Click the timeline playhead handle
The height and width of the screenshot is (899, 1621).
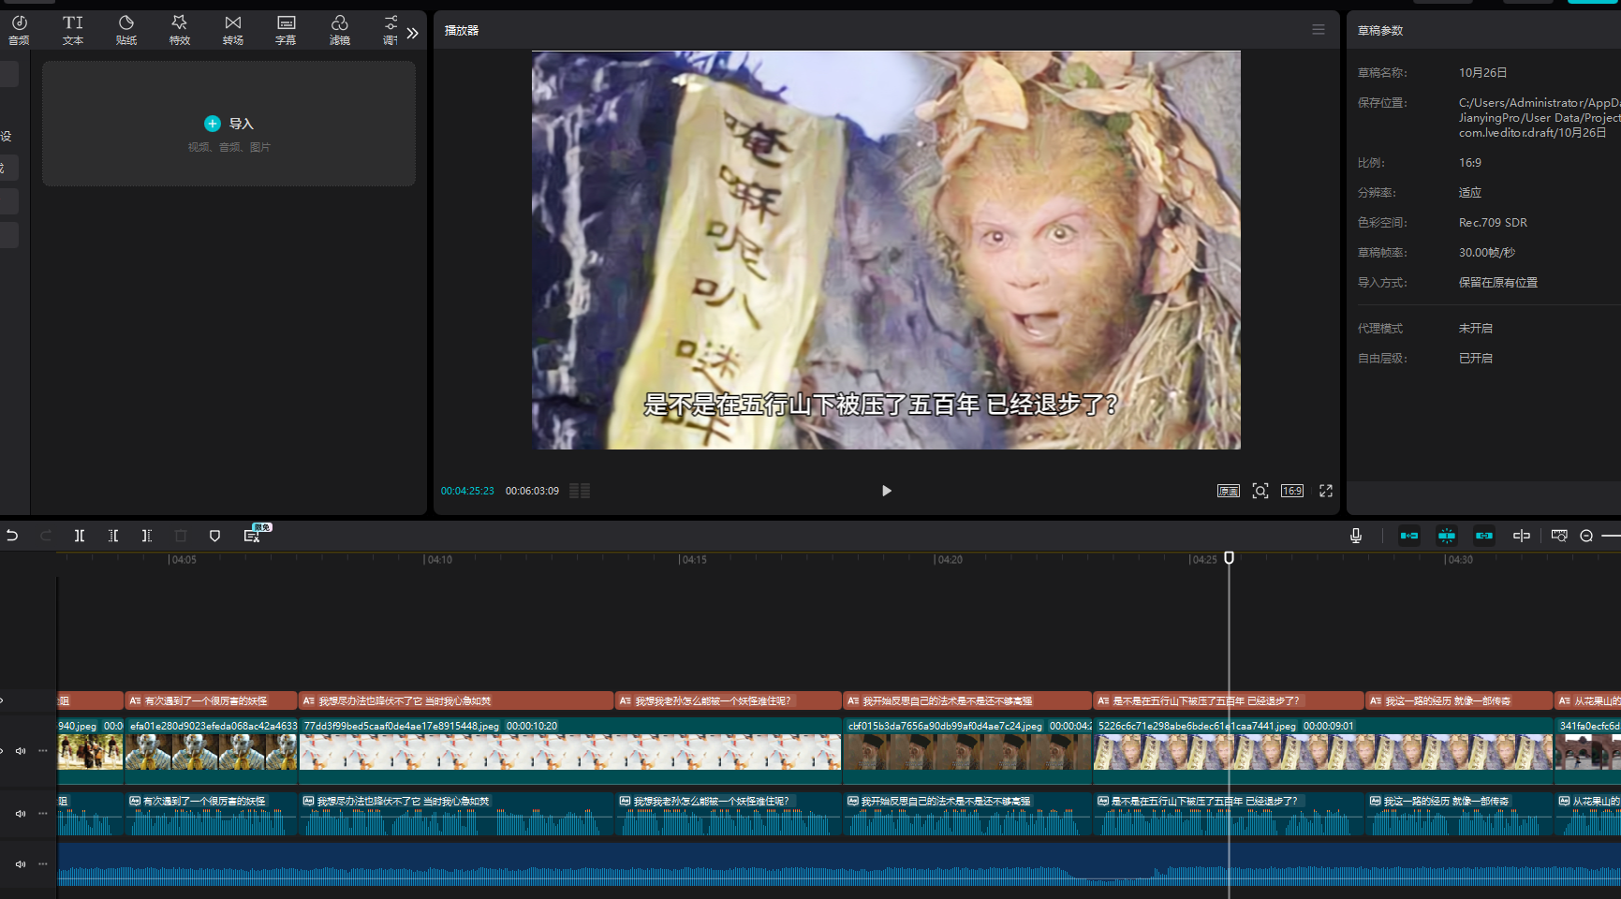(1229, 558)
